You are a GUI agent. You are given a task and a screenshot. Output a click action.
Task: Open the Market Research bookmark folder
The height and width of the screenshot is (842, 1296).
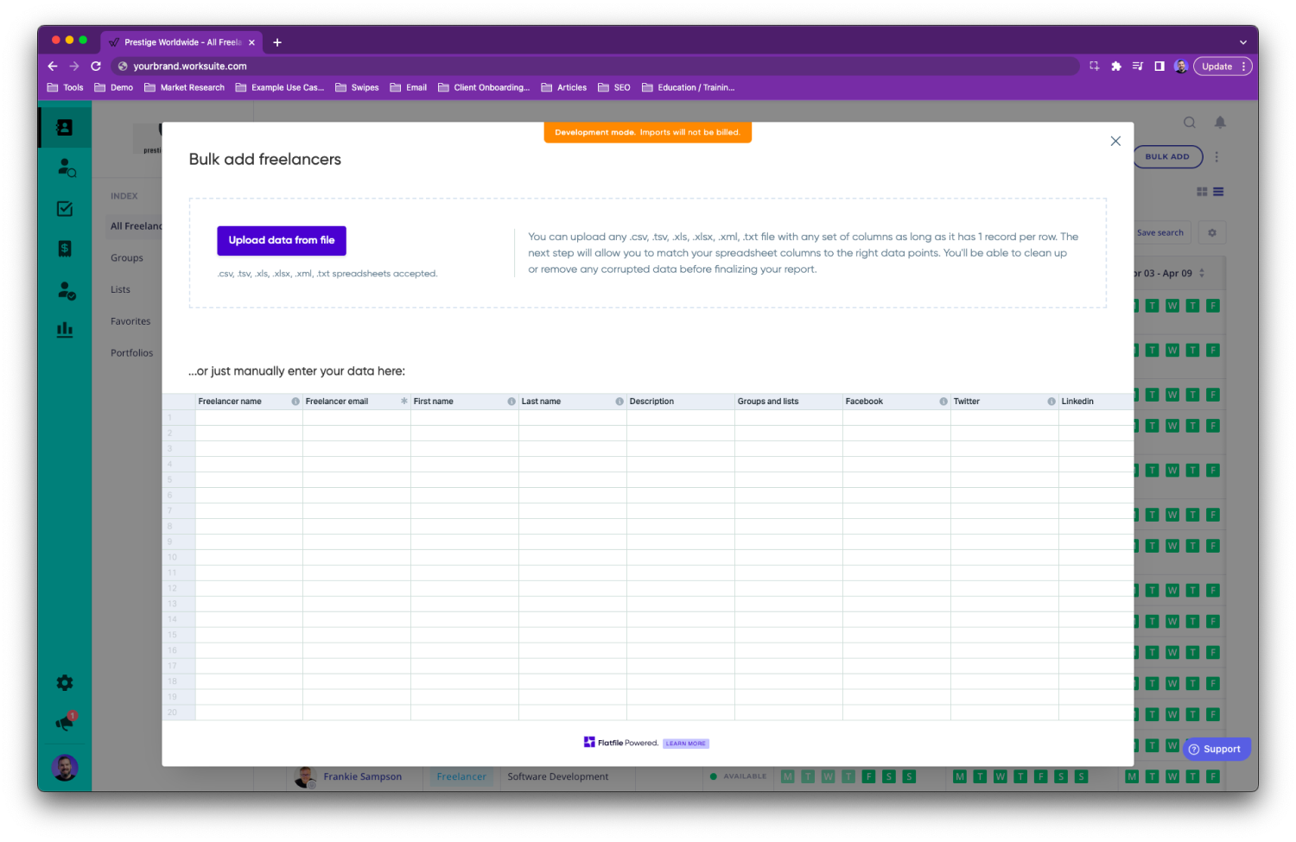tap(184, 87)
